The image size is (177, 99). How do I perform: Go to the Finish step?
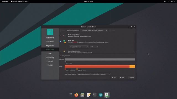point(50,65)
